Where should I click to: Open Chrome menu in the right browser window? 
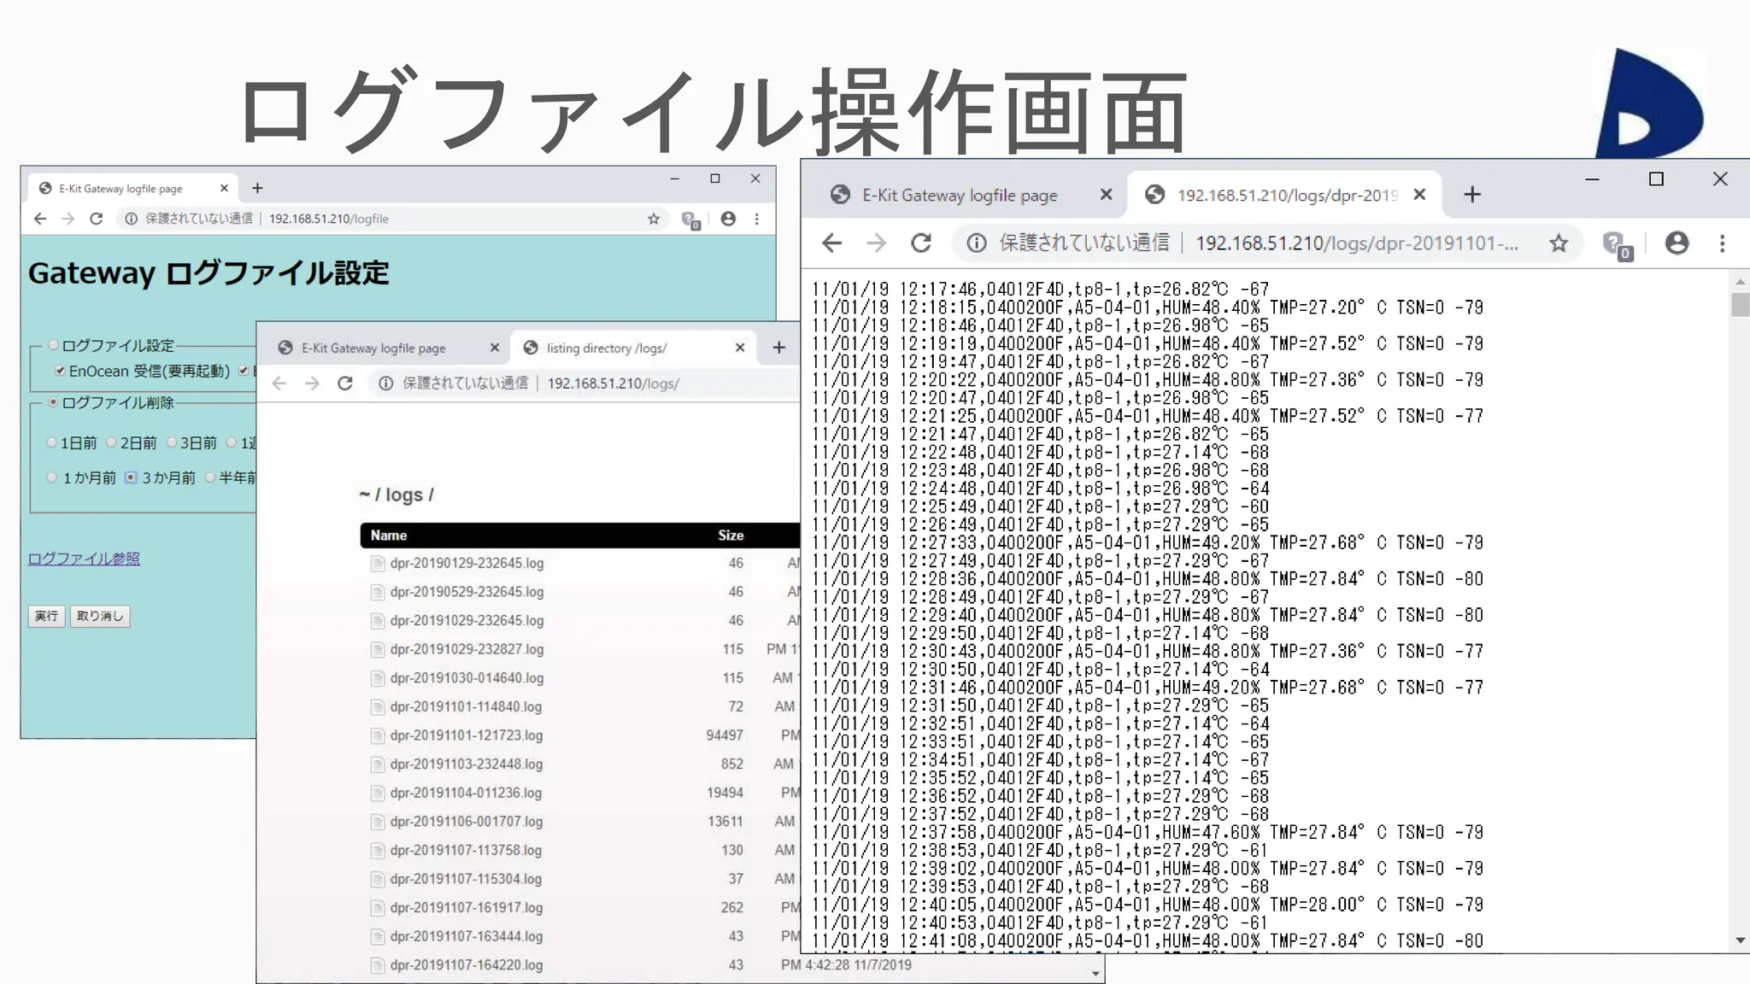1722,243
